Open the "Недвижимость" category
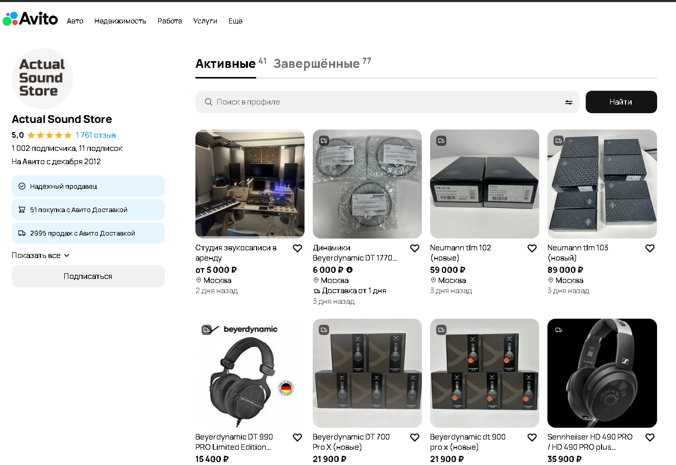This screenshot has height=465, width=676. click(120, 21)
